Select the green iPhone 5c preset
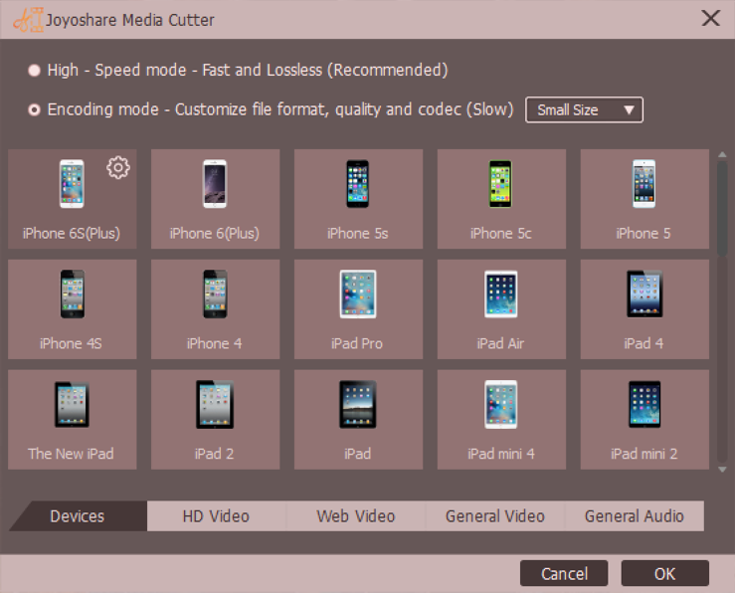This screenshot has width=735, height=593. pyautogui.click(x=501, y=199)
